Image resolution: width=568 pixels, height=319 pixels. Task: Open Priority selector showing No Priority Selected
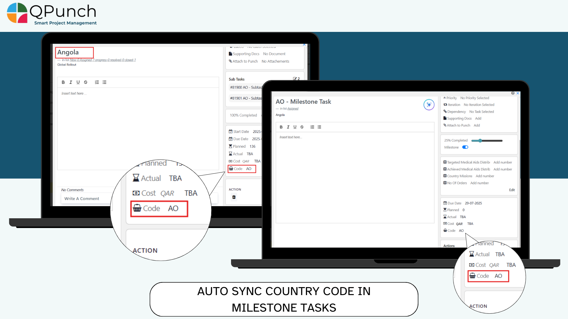(475, 98)
